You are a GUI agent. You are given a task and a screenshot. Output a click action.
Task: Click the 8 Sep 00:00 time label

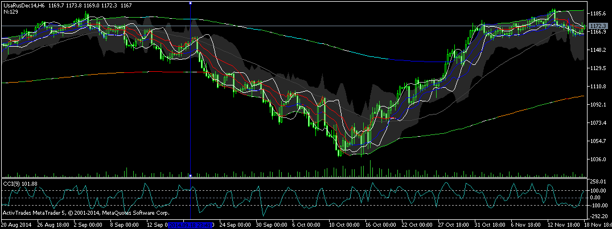pos(125,225)
